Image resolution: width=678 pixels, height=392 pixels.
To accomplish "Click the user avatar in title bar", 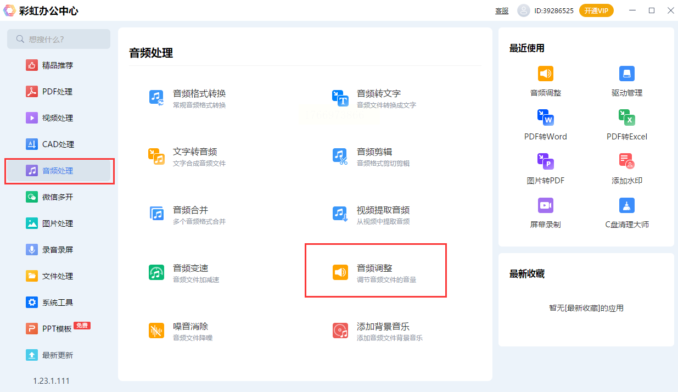I will (x=524, y=10).
